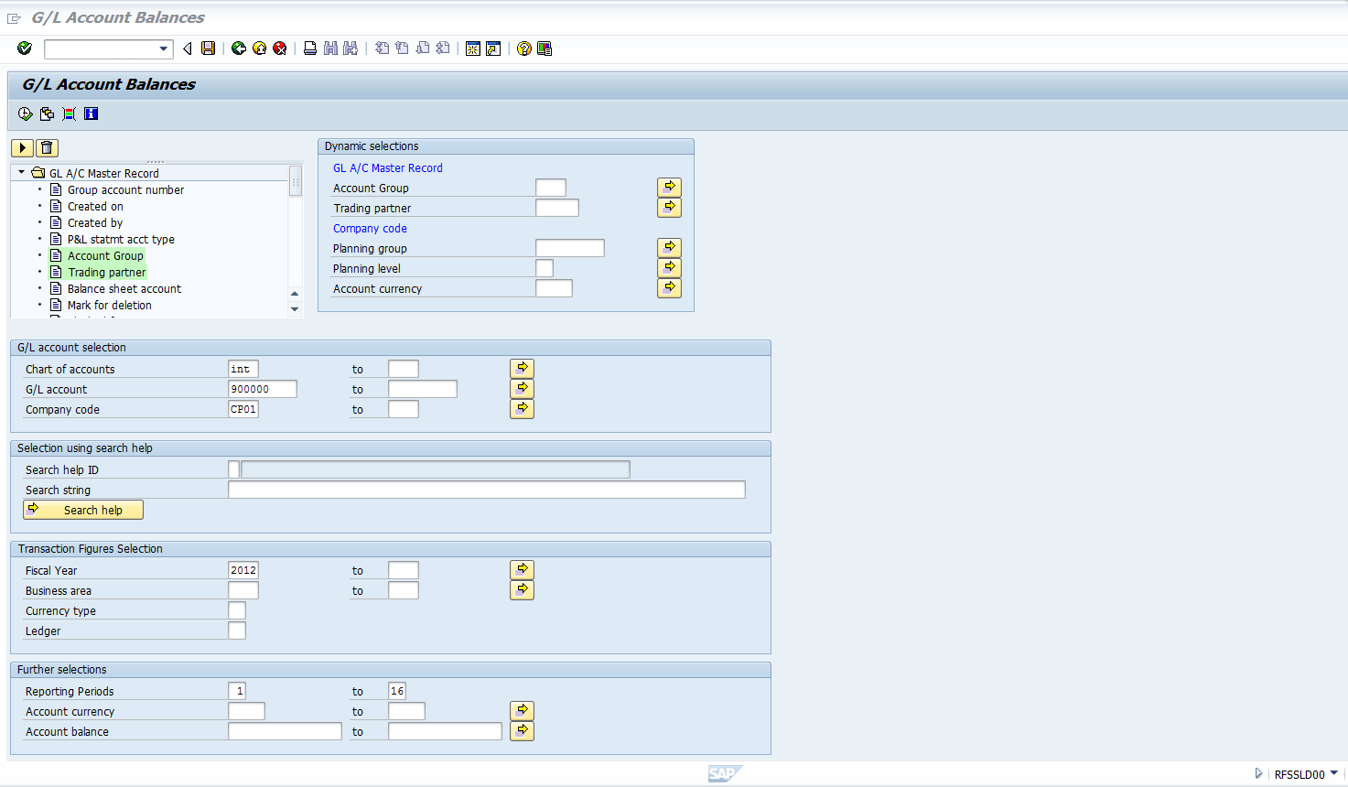Select the Account Group tree item

[x=103, y=255]
